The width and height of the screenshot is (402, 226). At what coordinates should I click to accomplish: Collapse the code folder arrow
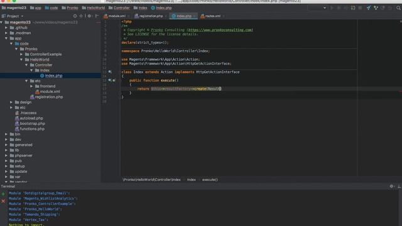coord(11,43)
